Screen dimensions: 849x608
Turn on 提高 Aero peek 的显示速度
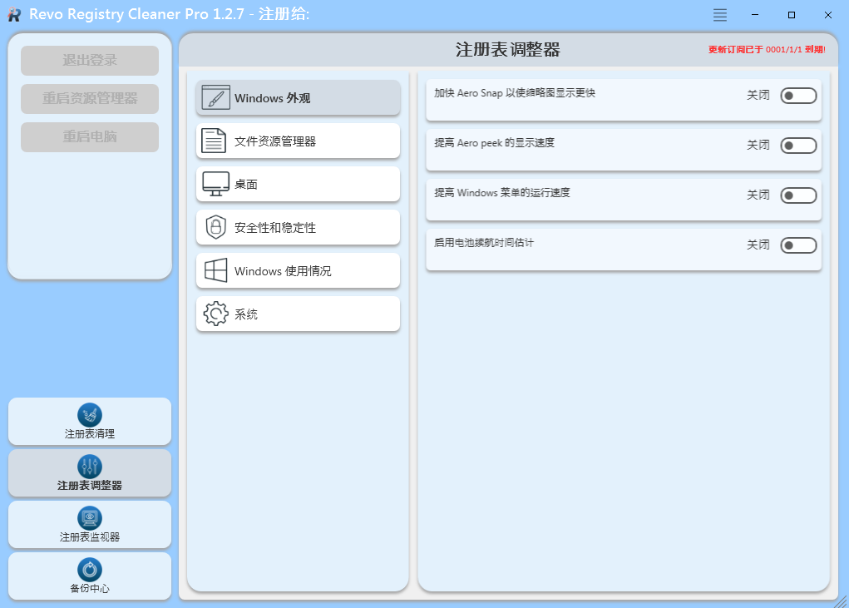[x=797, y=145]
